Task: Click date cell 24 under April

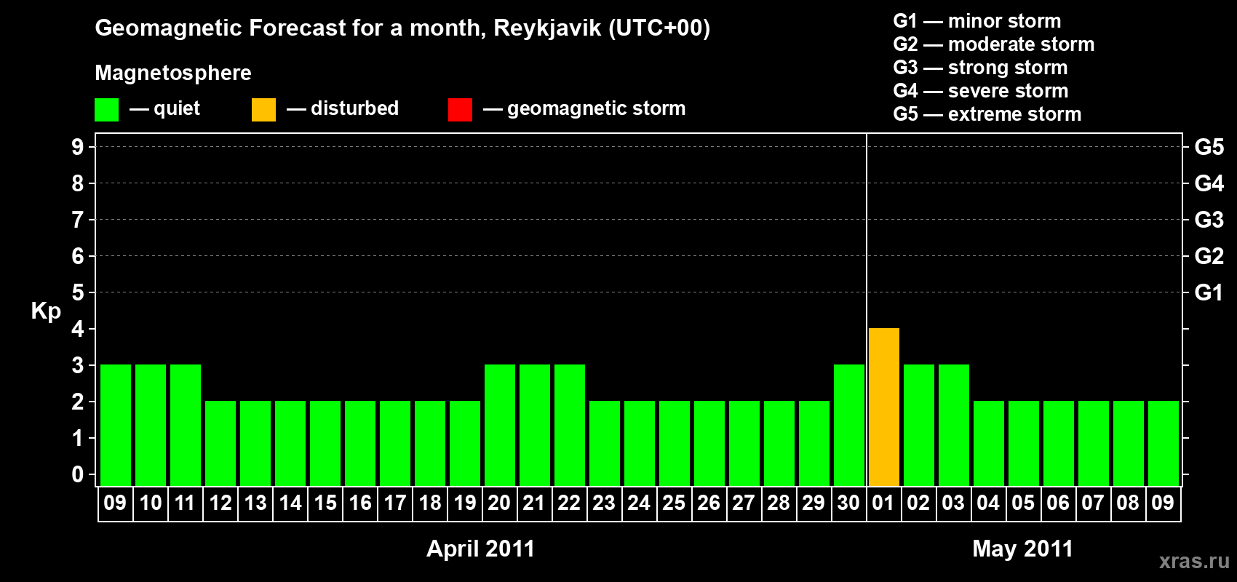Action: (x=640, y=503)
